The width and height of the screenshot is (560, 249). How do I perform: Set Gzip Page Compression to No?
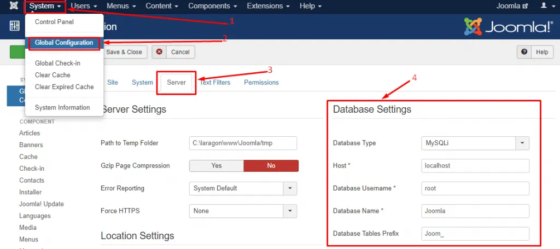(x=271, y=166)
